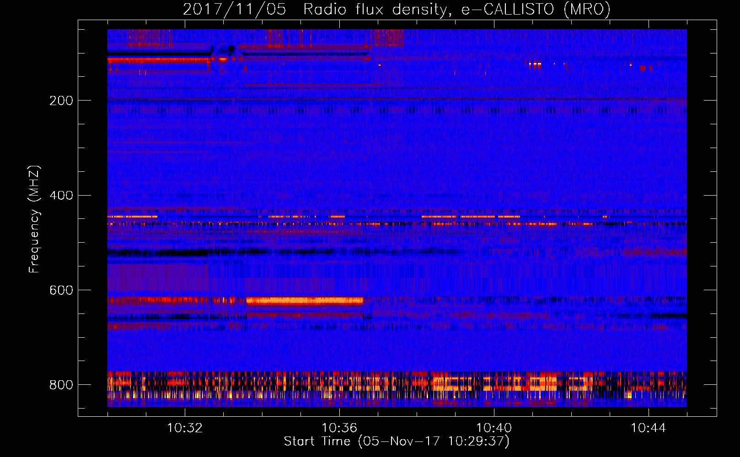Click the 10:36 time tick label

(339, 428)
